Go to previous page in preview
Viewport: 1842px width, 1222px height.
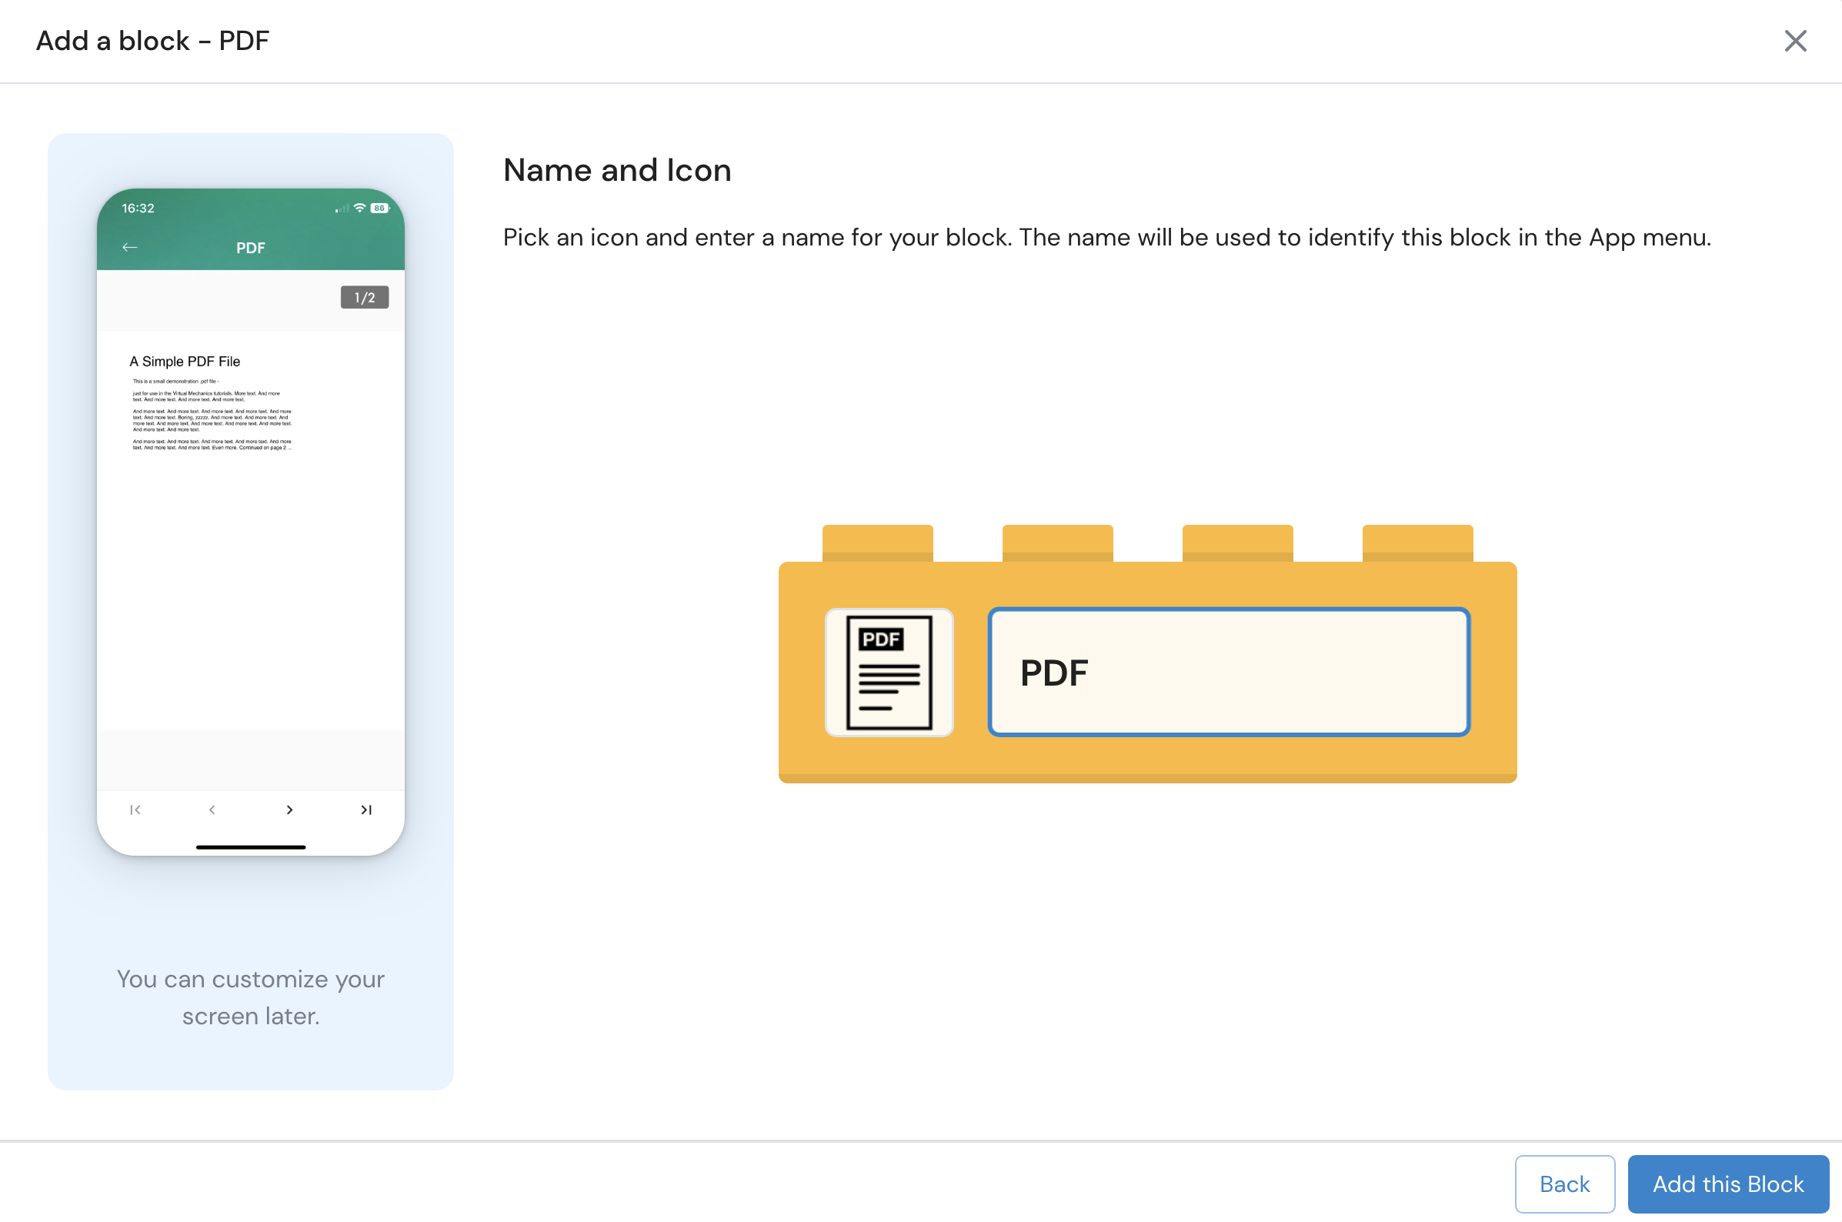pos(212,810)
